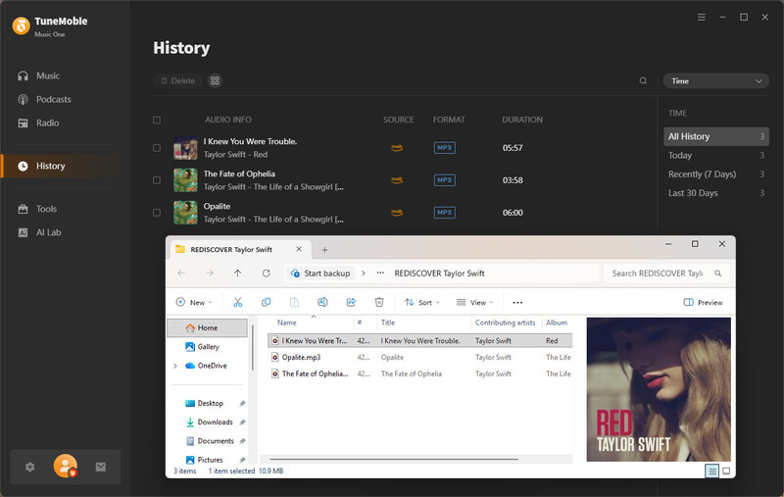Select Last 30 Days filter
This screenshot has height=497, width=784.
point(716,193)
